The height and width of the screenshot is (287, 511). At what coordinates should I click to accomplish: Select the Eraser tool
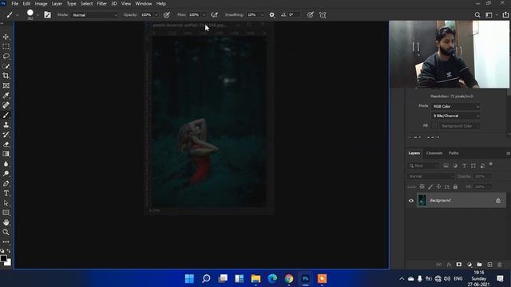(x=6, y=144)
